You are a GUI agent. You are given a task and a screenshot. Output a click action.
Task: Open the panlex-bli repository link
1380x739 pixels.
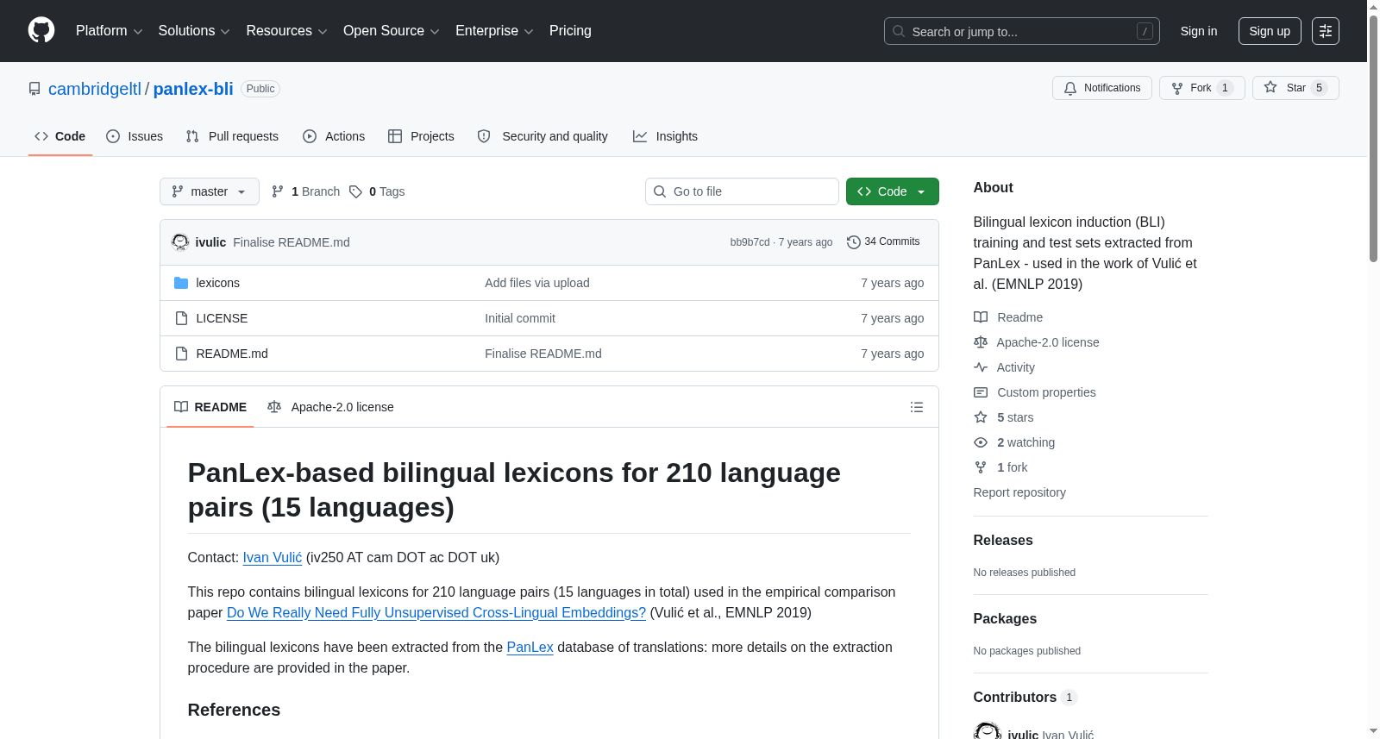(193, 89)
